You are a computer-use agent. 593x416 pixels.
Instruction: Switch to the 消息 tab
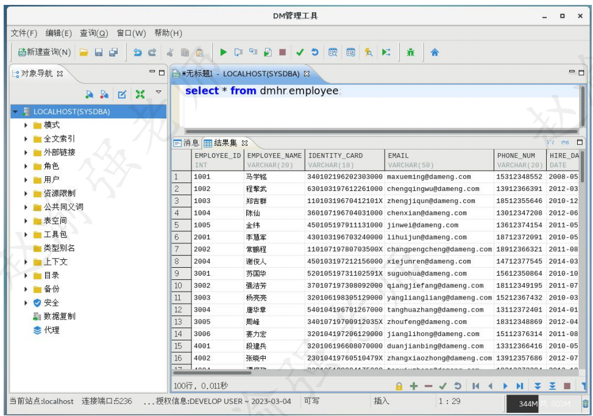coord(186,143)
